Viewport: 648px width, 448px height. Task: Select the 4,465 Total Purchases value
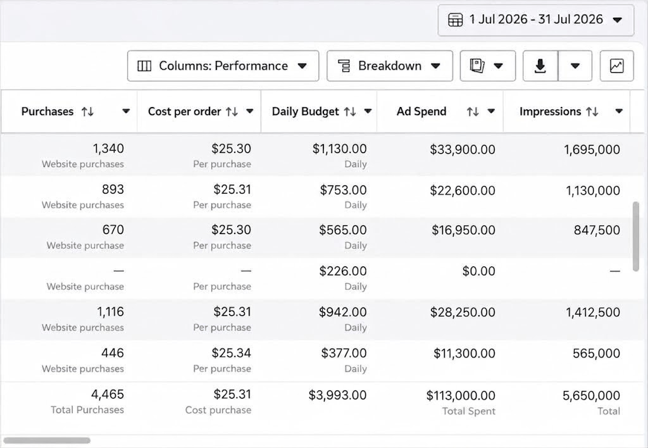(x=108, y=394)
